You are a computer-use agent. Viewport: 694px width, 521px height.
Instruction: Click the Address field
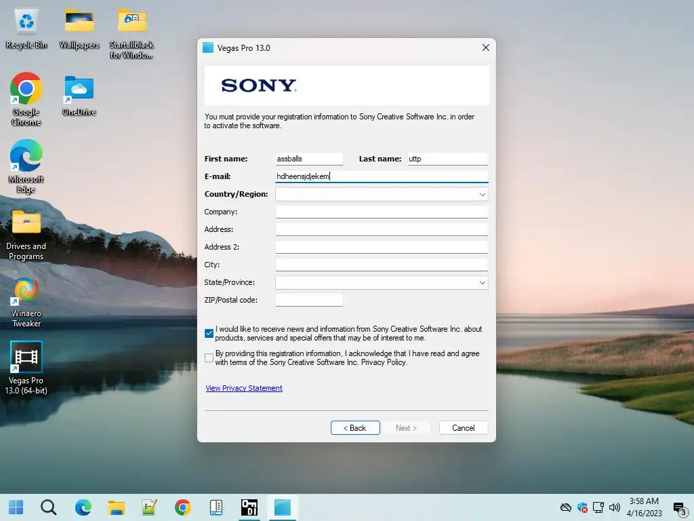coord(382,229)
